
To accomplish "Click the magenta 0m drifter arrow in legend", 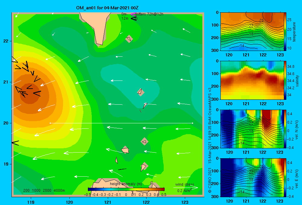I will 133,14.
